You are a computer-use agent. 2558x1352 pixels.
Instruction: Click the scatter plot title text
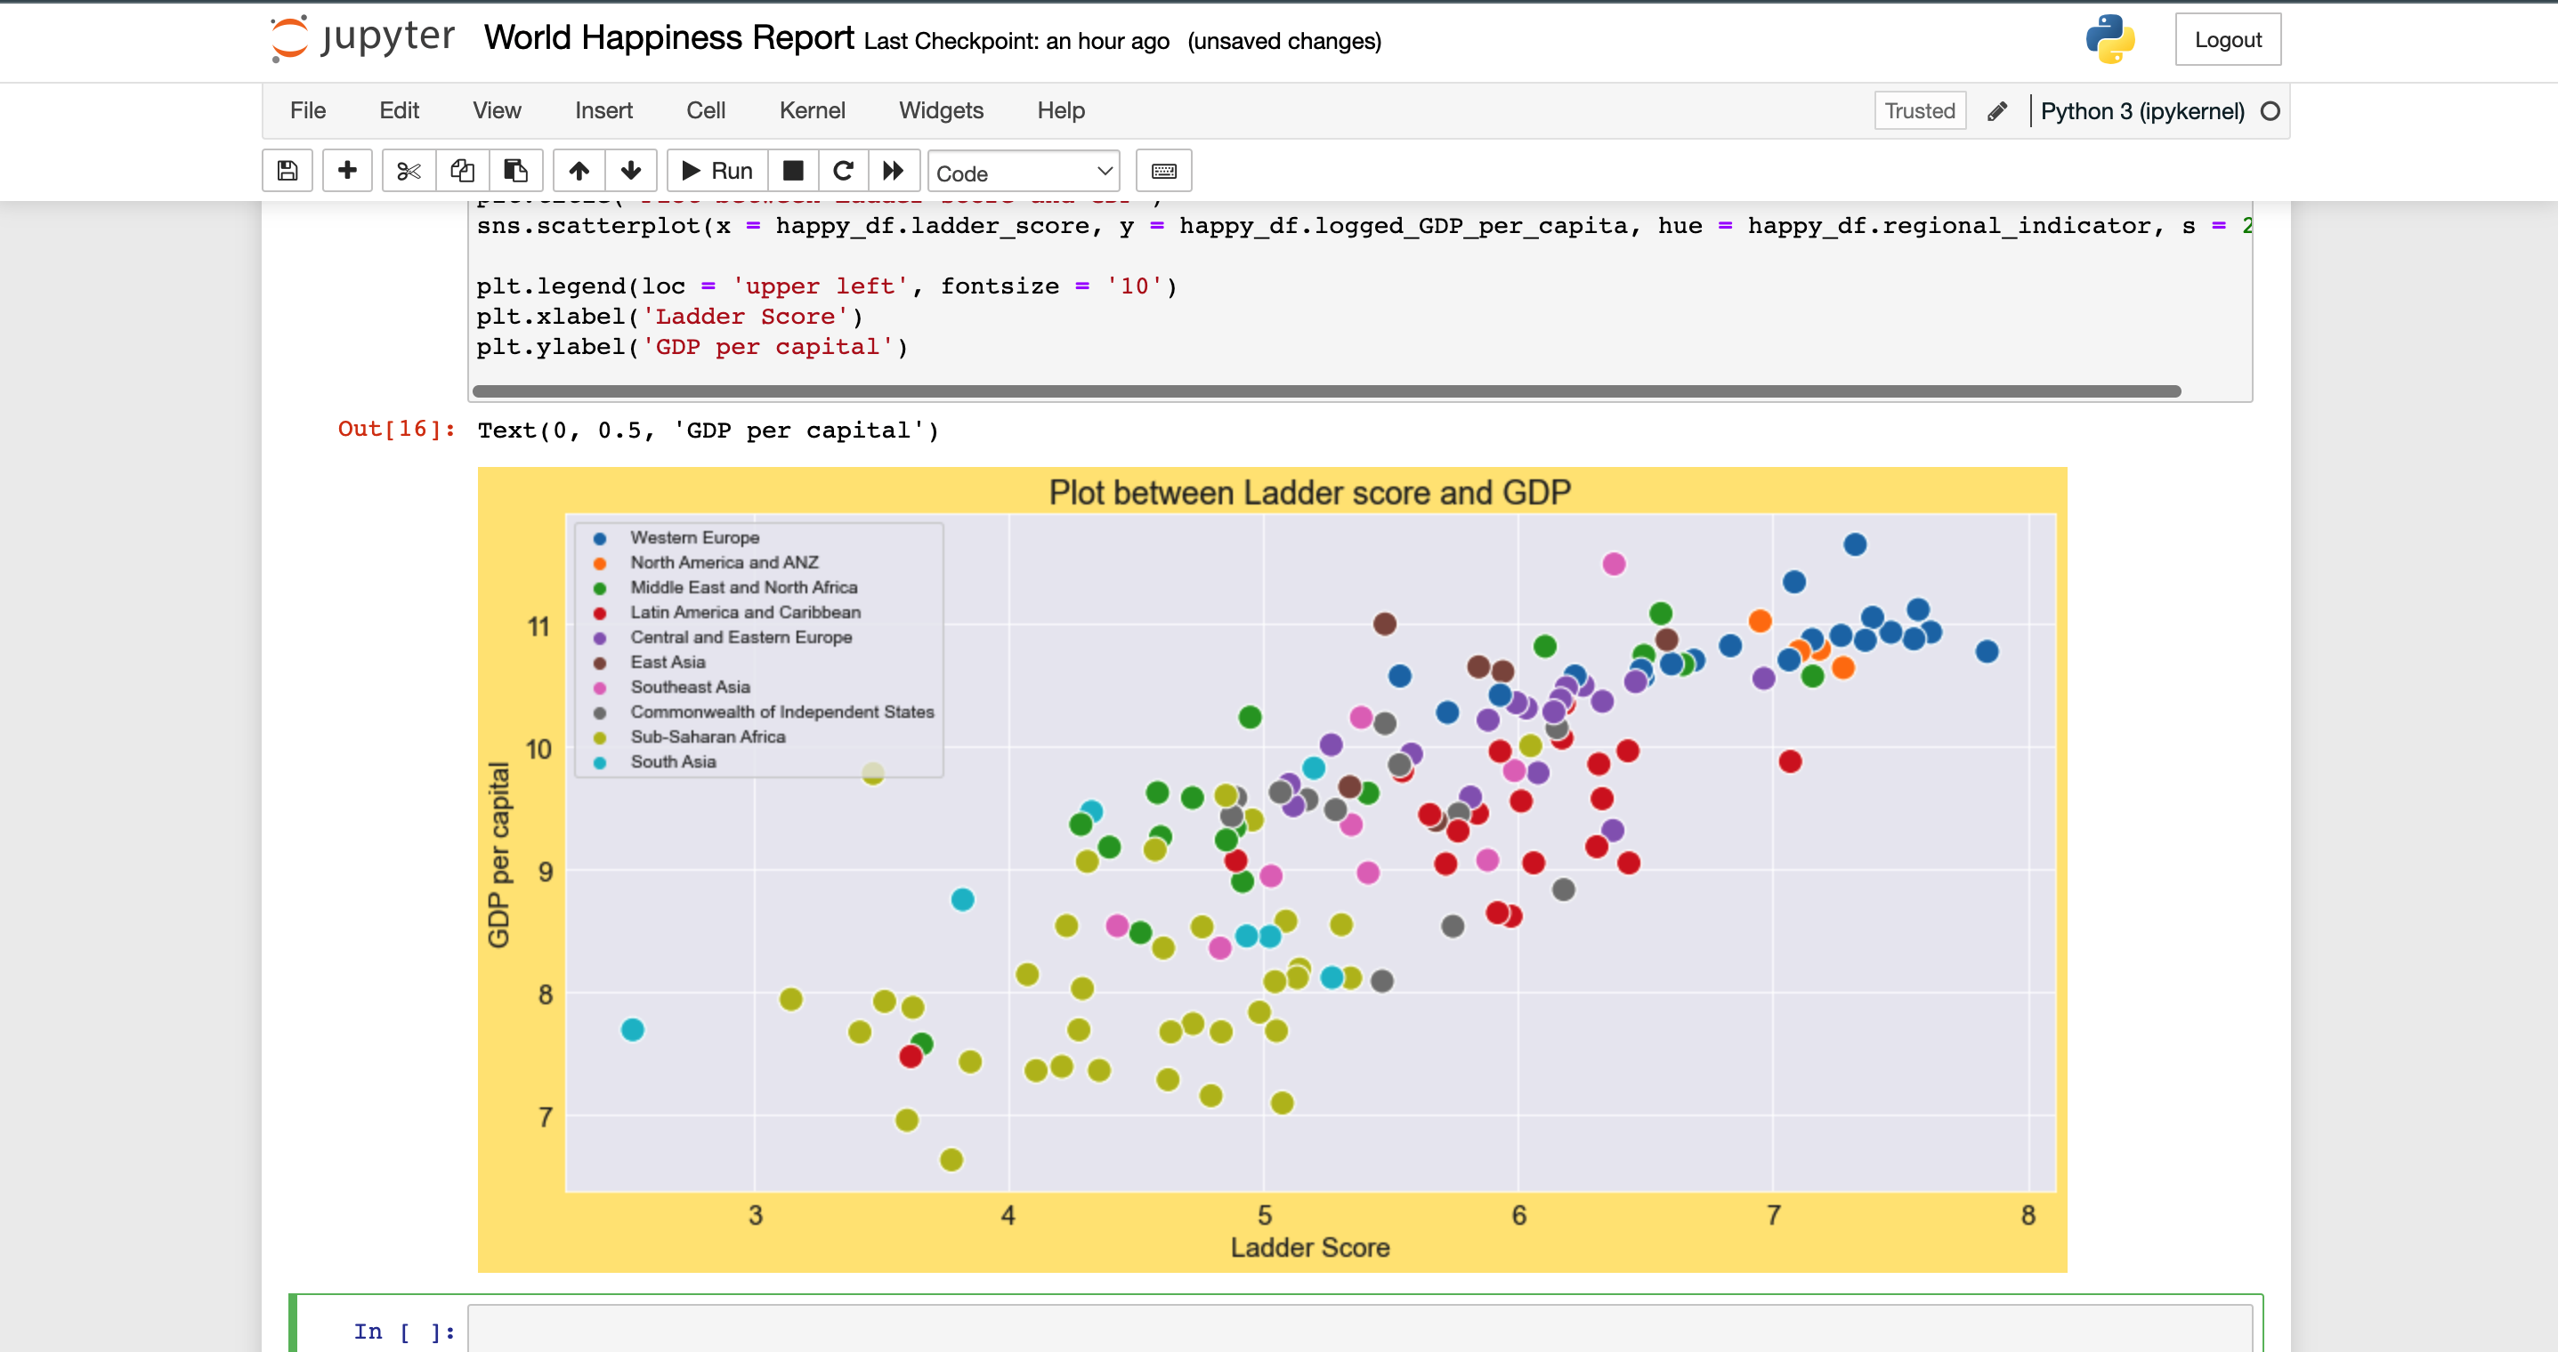click(x=1310, y=493)
